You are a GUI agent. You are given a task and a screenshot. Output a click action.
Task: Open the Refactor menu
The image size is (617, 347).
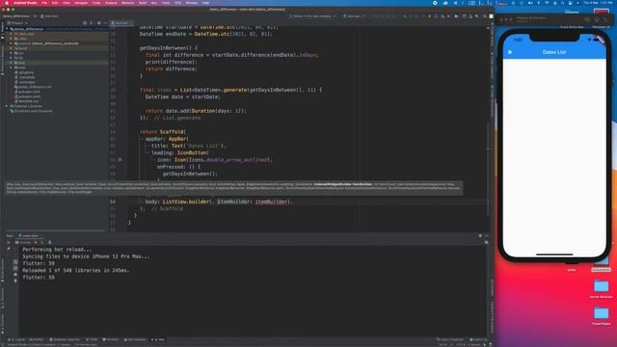(x=128, y=3)
